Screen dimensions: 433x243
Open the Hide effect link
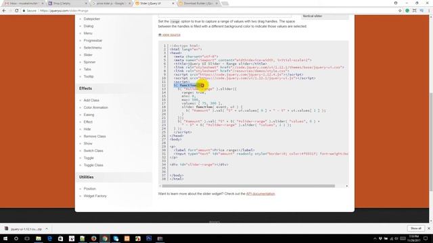[x=87, y=129]
